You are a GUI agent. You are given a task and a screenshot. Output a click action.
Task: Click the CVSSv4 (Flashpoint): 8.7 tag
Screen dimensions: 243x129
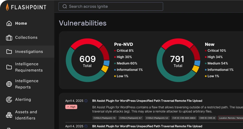click(131, 118)
